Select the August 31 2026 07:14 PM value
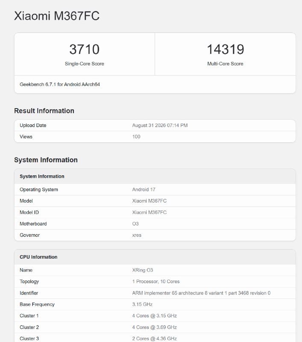Screen dimensions: 302x342 point(160,125)
